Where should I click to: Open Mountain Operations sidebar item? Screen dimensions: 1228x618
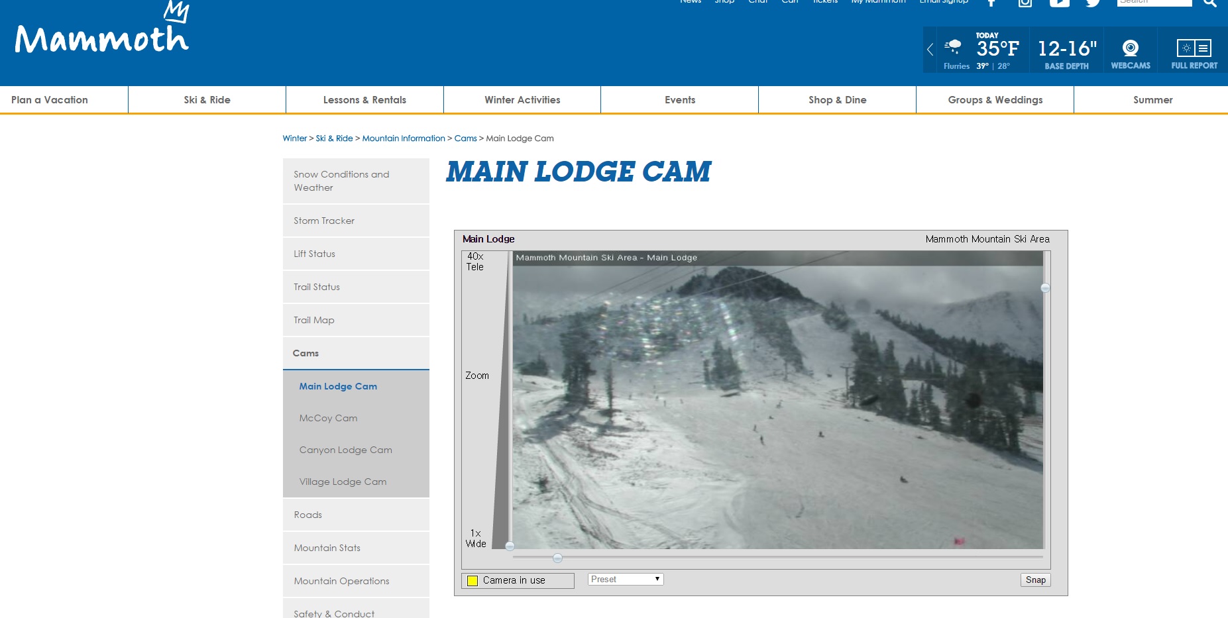[356, 581]
